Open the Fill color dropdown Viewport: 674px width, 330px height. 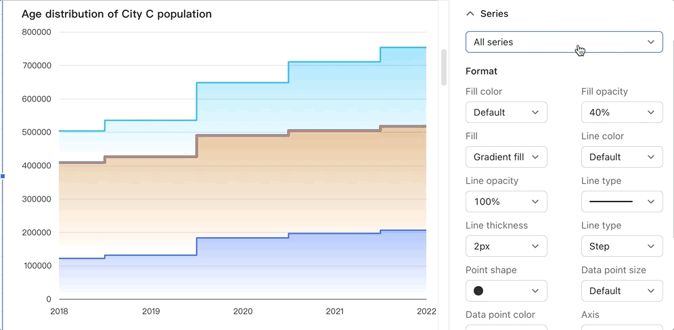[x=506, y=112]
